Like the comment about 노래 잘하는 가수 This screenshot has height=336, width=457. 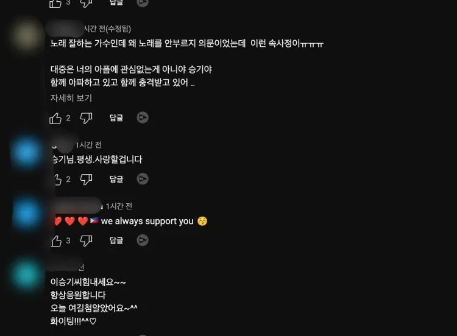(x=55, y=118)
